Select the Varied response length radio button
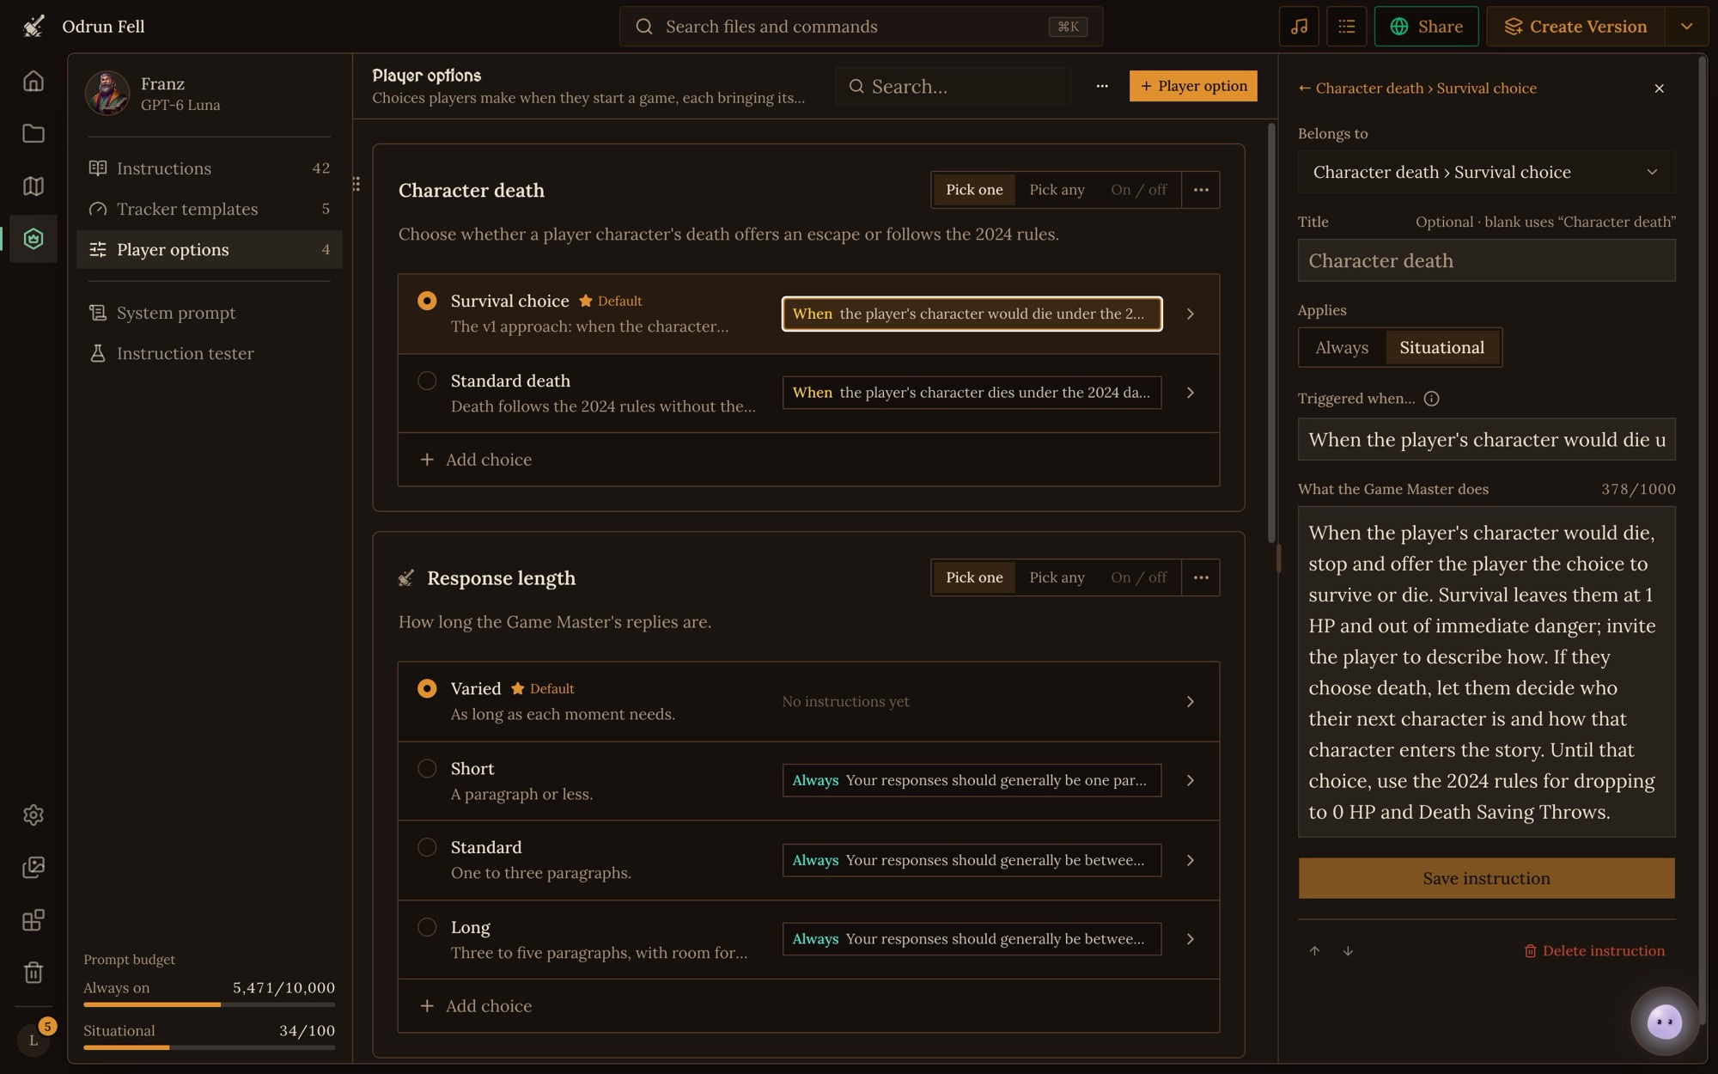1718x1074 pixels. click(427, 688)
